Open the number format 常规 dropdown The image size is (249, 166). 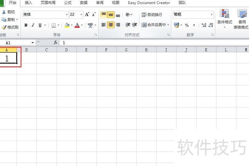212,14
